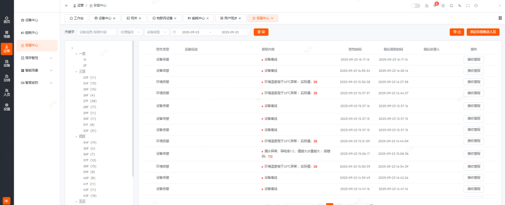Close the 能耗中心 tab using its x
The height and width of the screenshot is (205, 505).
pos(208,18)
